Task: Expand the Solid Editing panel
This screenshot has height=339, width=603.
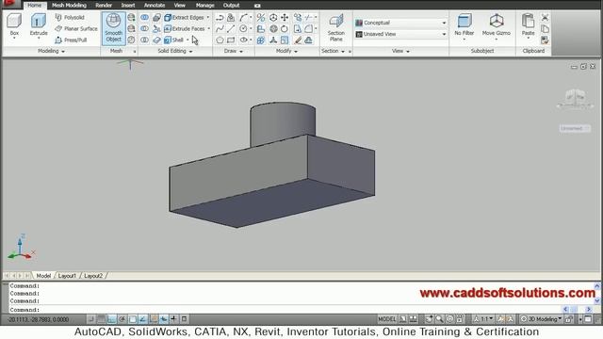Action: pos(175,51)
